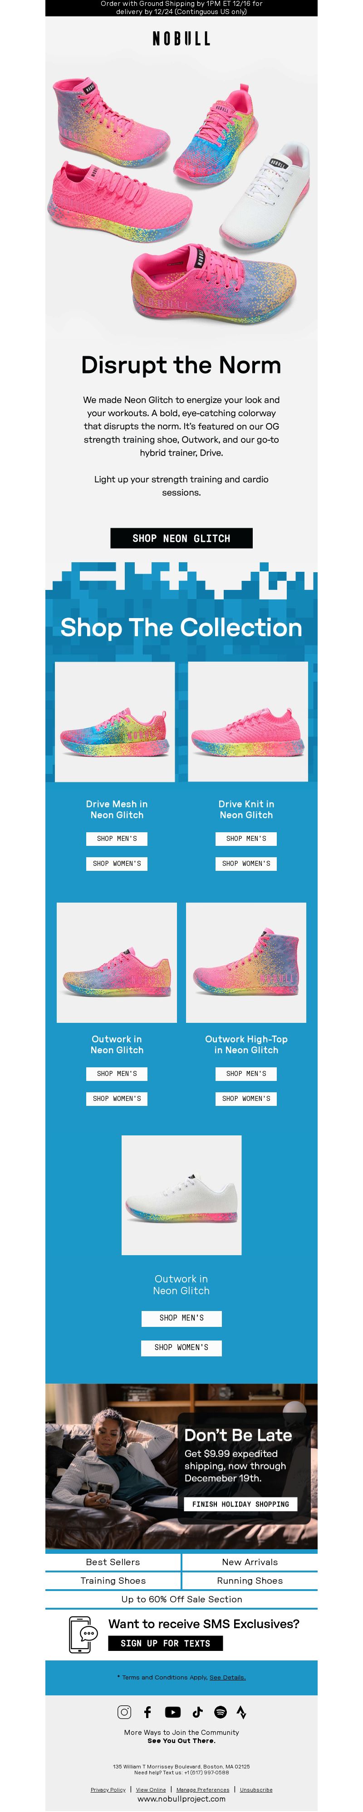
Task: Click the NOBULL logo at top
Action: click(x=181, y=39)
